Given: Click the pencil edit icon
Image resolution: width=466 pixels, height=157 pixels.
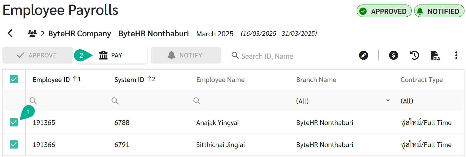Looking at the screenshot, I should pos(363,55).
